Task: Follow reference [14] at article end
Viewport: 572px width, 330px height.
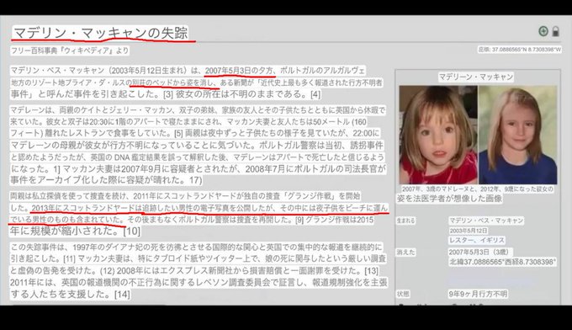Action: (122, 295)
